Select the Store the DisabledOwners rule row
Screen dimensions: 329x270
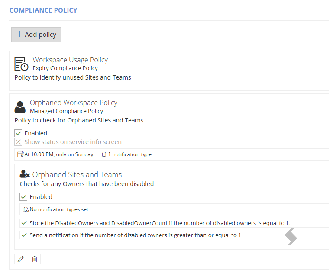[174, 223]
